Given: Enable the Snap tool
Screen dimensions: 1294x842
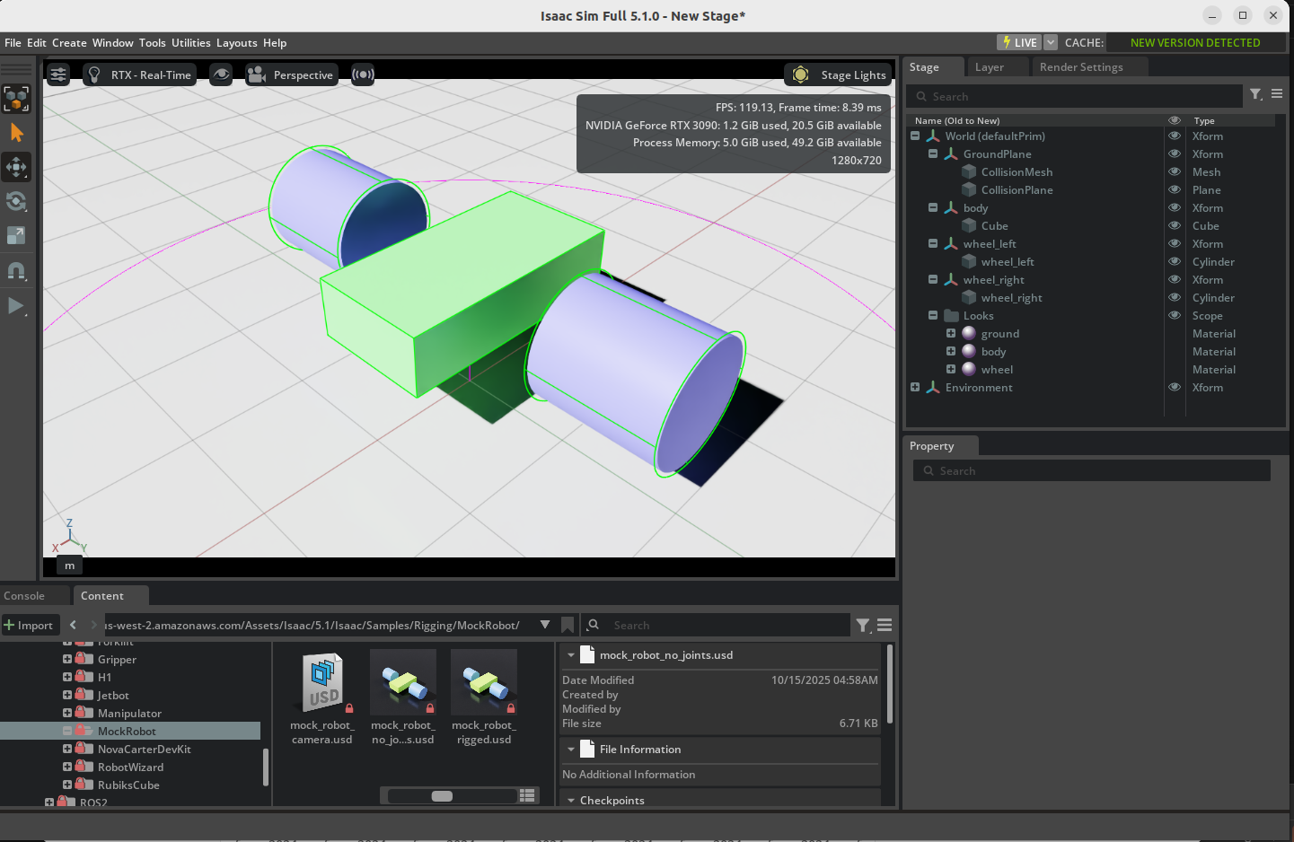Looking at the screenshot, I should (x=16, y=271).
